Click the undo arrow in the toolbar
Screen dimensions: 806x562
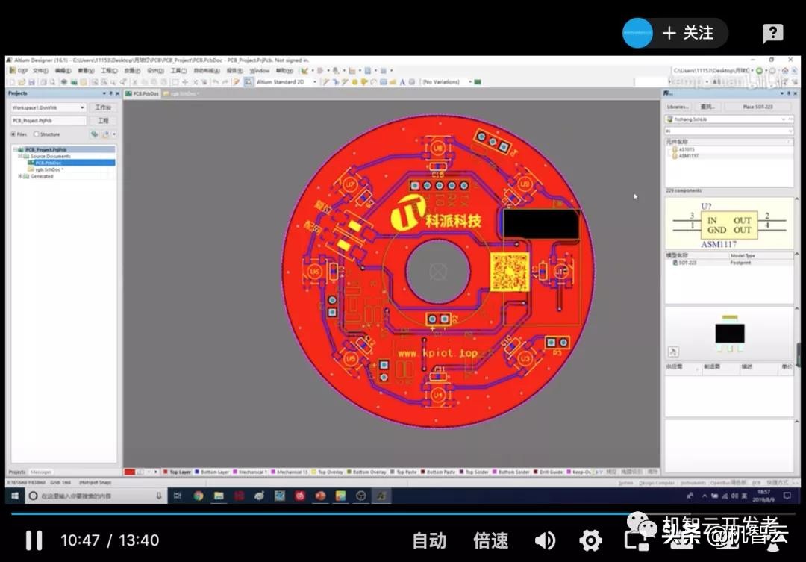click(216, 81)
